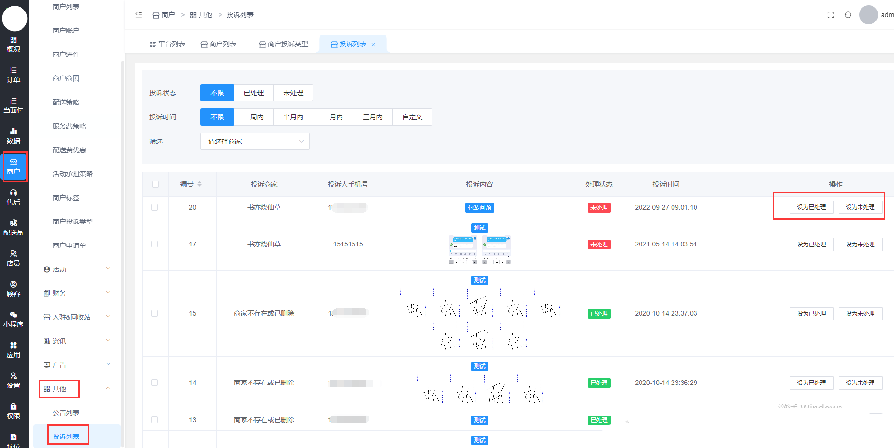Select the 售后 after-sales headset icon
The image size is (894, 448).
tap(13, 197)
